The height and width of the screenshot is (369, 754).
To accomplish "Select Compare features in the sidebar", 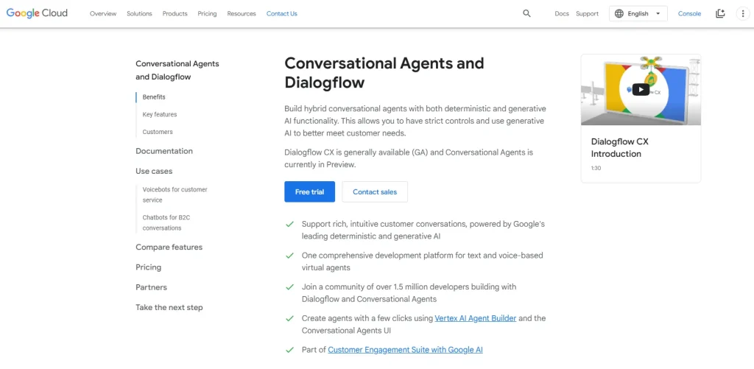I will [169, 247].
